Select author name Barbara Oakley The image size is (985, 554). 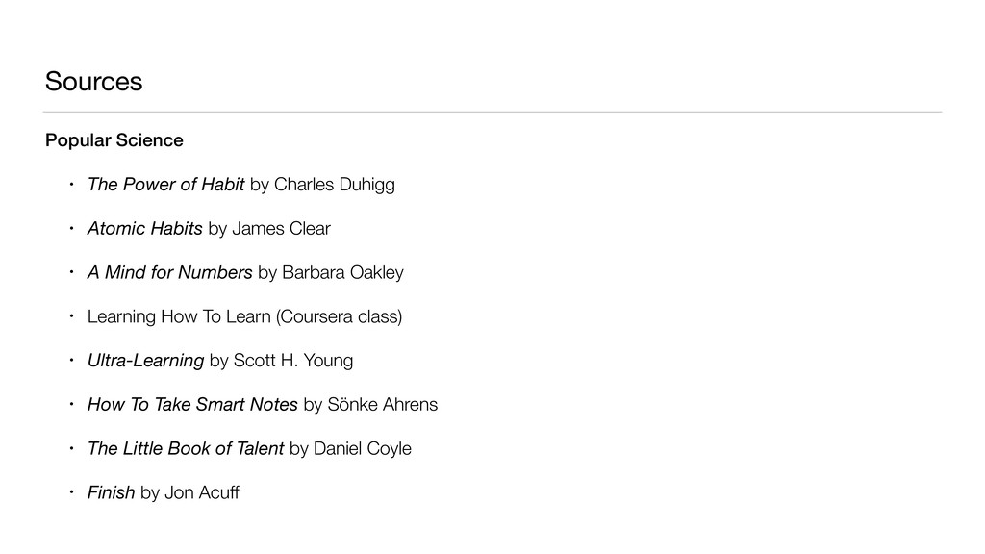pyautogui.click(x=343, y=273)
